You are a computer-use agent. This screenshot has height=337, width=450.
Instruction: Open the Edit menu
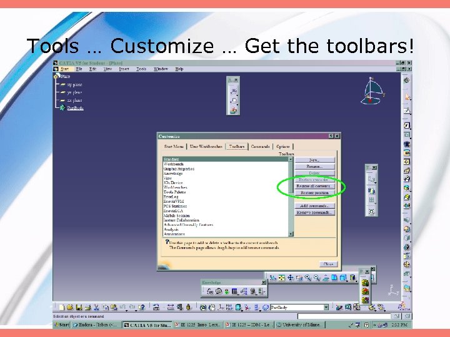tap(92, 69)
